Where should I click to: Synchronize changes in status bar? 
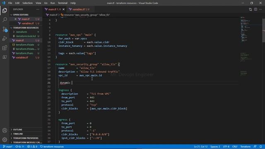click(x=20, y=147)
